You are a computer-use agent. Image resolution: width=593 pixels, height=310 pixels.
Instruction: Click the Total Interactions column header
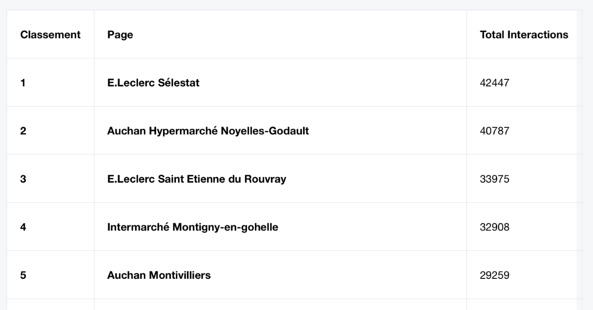[524, 35]
